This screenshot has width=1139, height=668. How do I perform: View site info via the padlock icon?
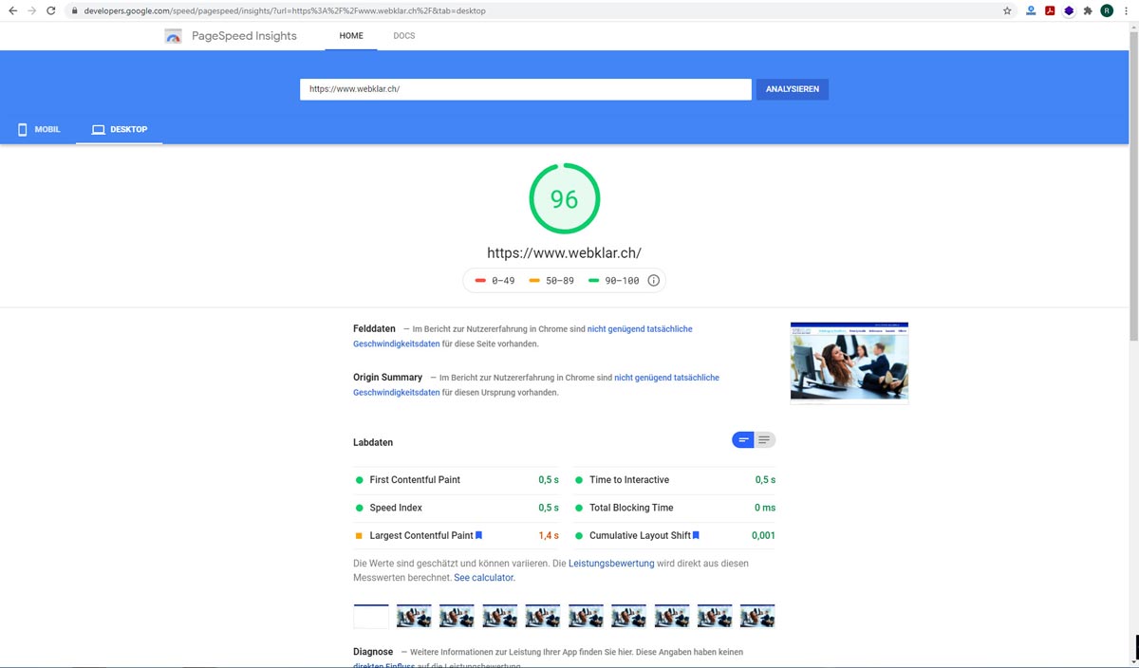pos(74,11)
